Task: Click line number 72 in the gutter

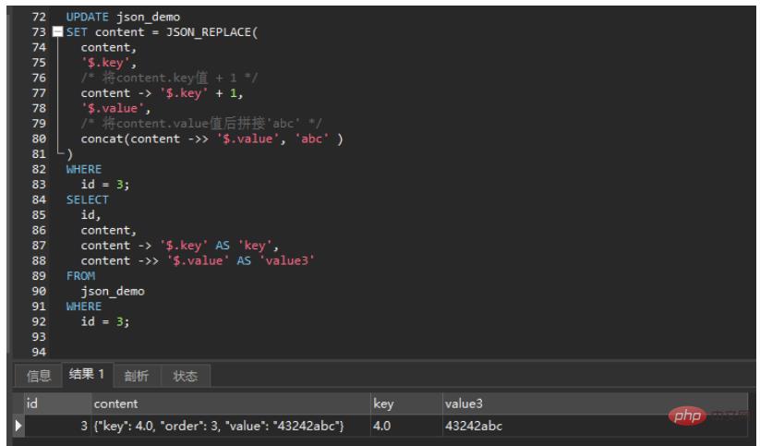Action: [x=39, y=18]
